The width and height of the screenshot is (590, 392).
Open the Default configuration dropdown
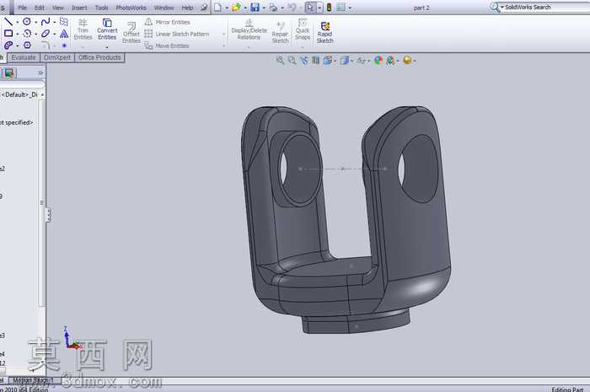pos(42,94)
